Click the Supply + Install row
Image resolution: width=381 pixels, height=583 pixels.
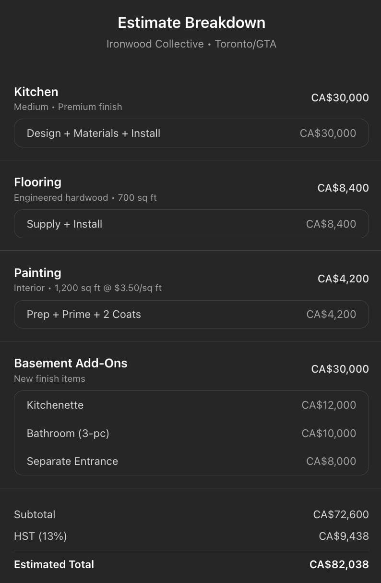coord(191,224)
